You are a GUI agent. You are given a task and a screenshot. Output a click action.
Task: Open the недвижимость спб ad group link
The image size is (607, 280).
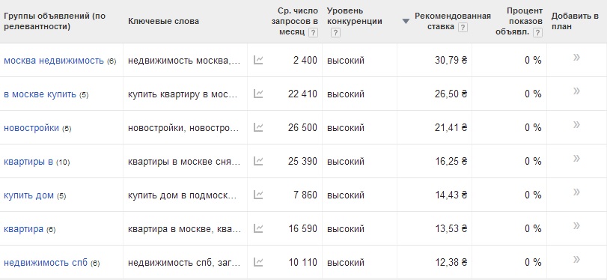point(46,263)
